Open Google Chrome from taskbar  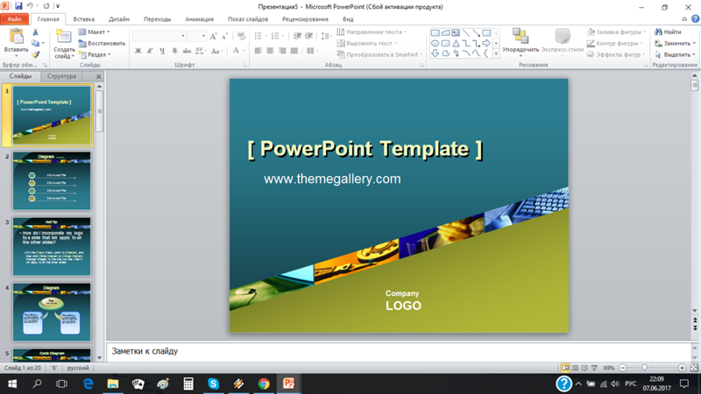click(264, 383)
